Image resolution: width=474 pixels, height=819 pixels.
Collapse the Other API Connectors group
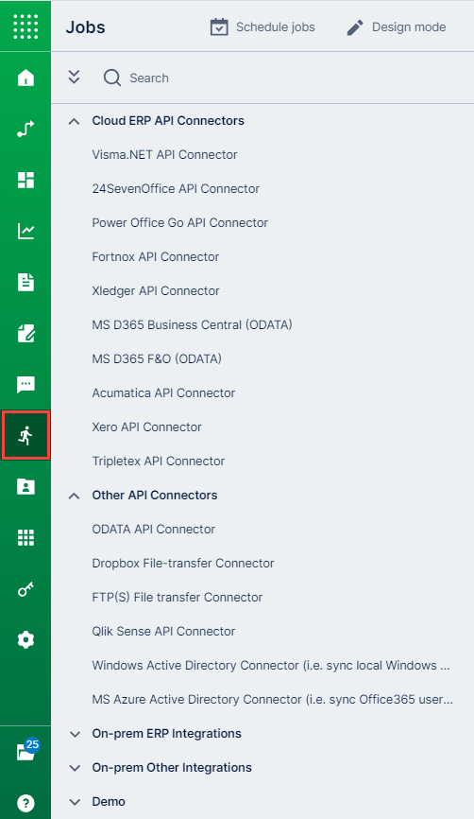pyautogui.click(x=74, y=496)
